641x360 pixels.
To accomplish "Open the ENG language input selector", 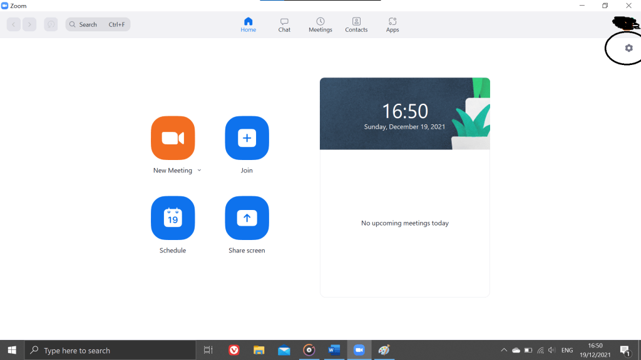I will (567, 350).
